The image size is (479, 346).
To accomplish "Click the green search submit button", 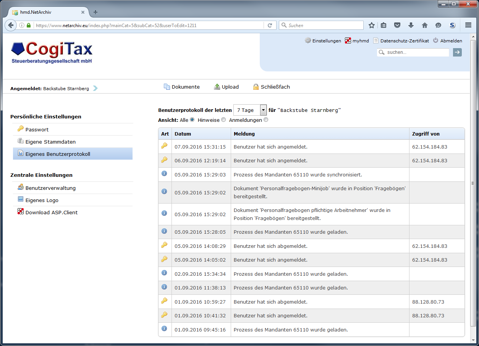I will click(457, 52).
